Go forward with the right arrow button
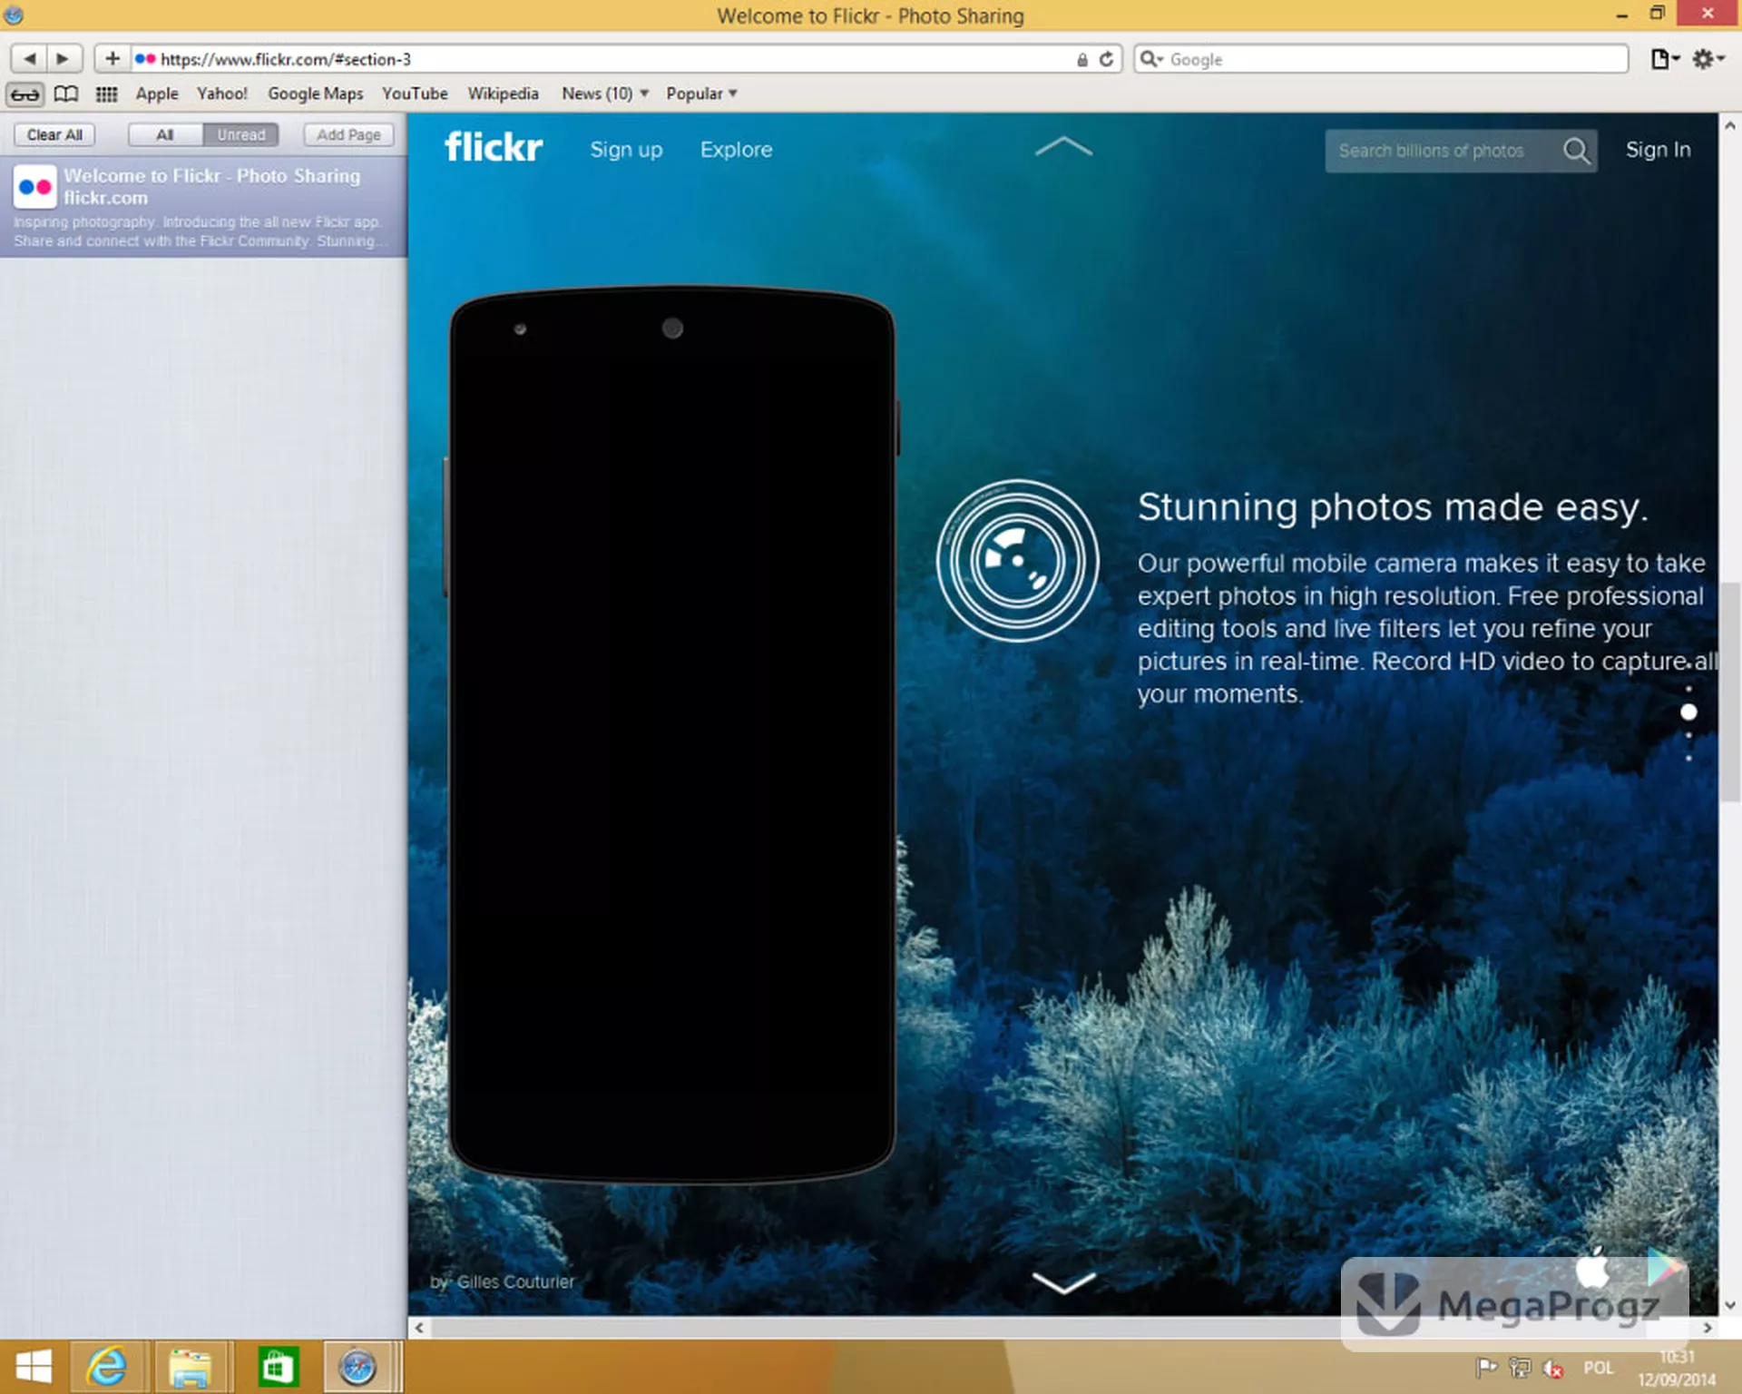This screenshot has width=1742, height=1394. 64,59
